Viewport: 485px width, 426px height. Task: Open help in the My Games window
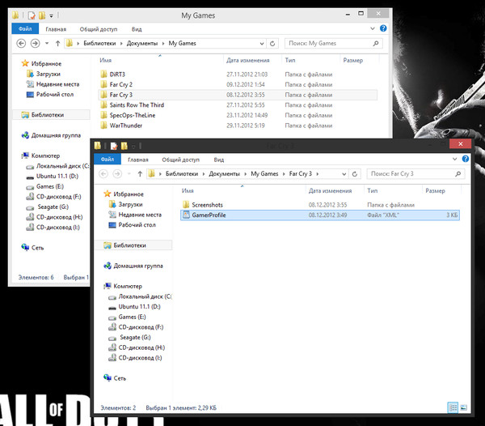coord(383,28)
